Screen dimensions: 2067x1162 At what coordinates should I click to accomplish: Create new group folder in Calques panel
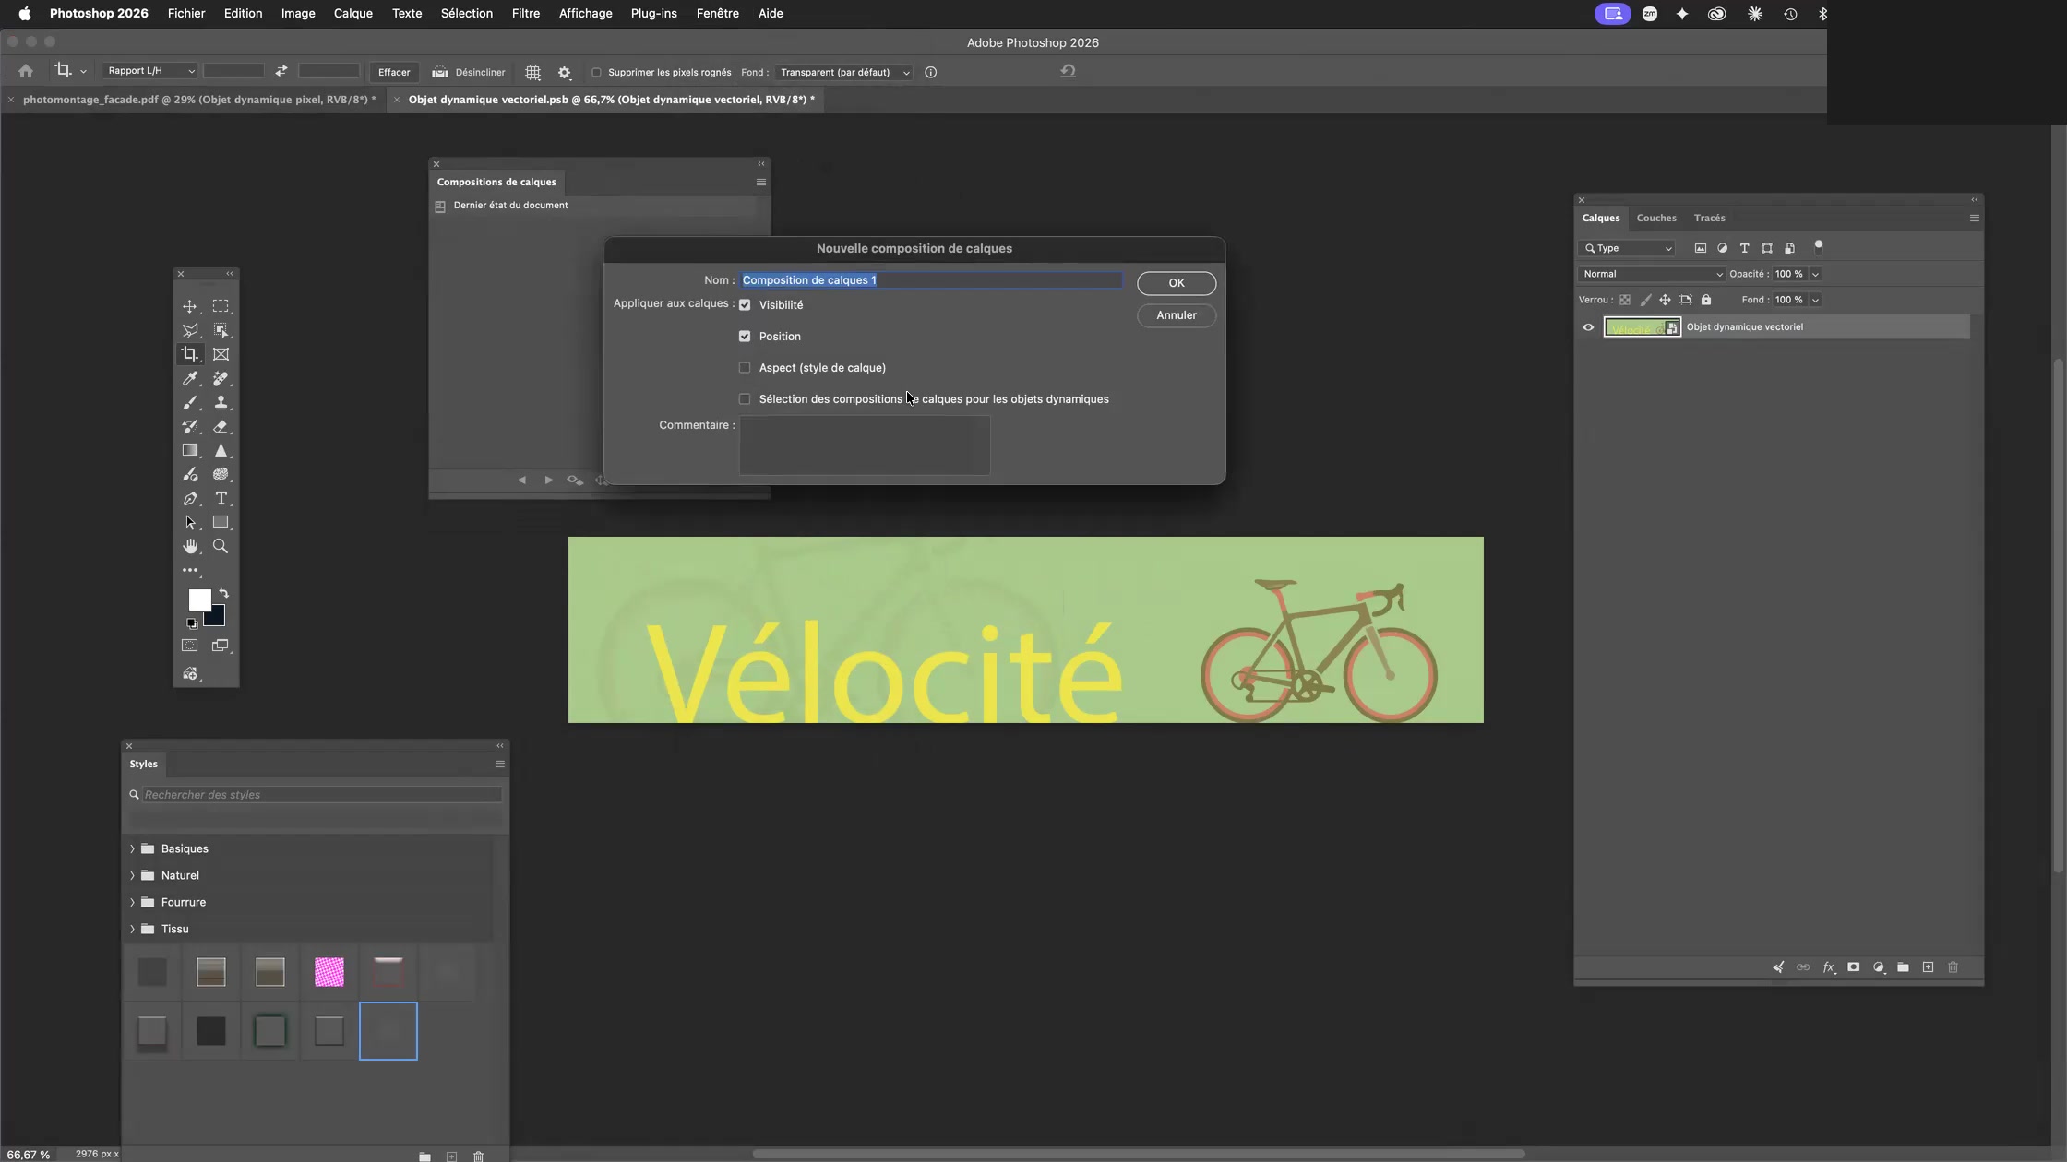pos(1903,967)
